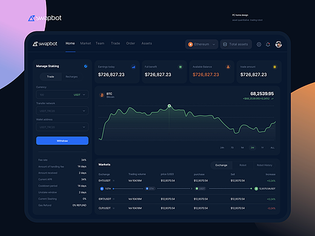Switch markets view to Robot
The image size is (315, 236).
click(243, 165)
